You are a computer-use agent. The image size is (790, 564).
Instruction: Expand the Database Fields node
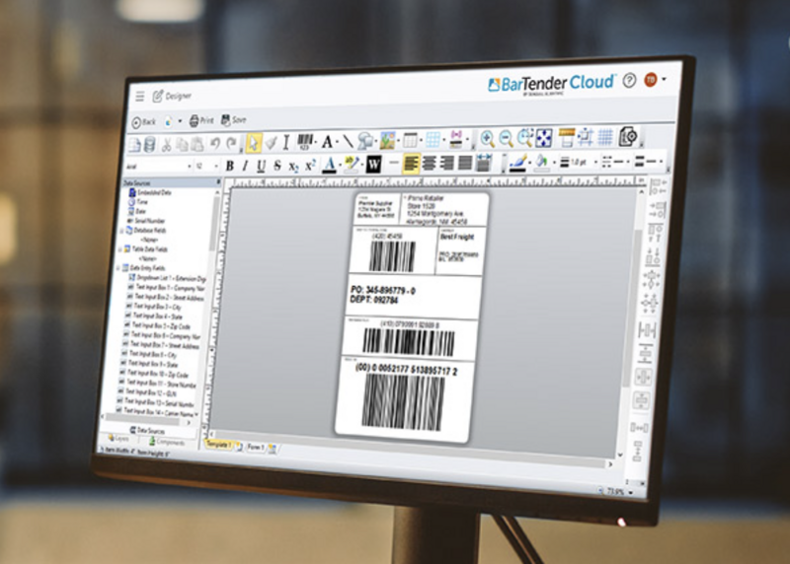coord(121,231)
